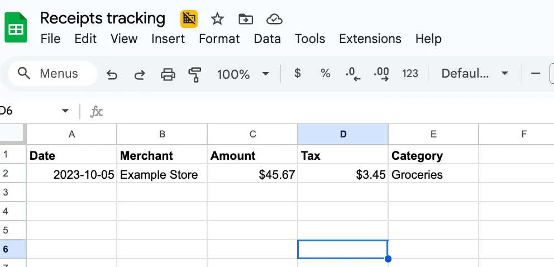This screenshot has width=554, height=267.
Task: Select column B header
Action: 162,134
